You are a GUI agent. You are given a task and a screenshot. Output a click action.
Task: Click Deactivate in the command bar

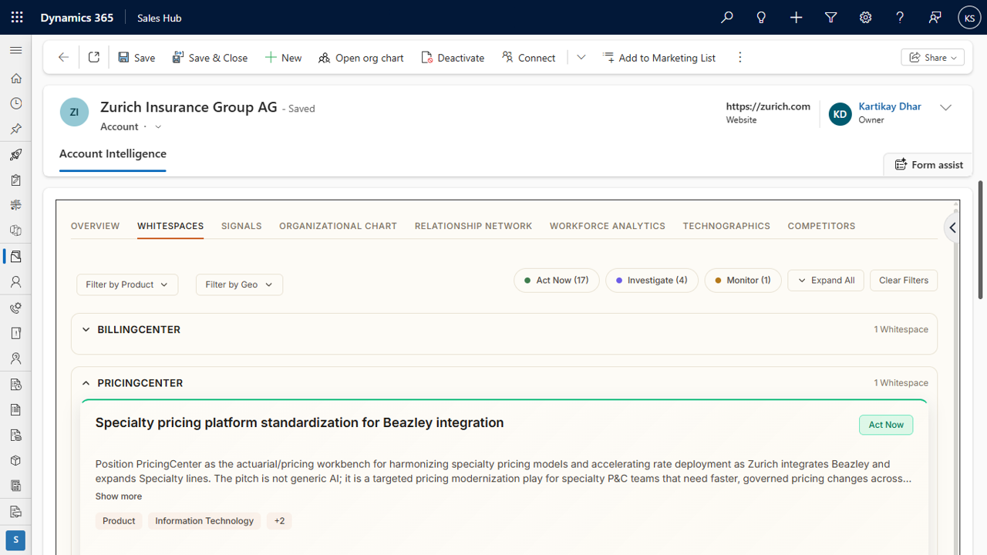[453, 57]
